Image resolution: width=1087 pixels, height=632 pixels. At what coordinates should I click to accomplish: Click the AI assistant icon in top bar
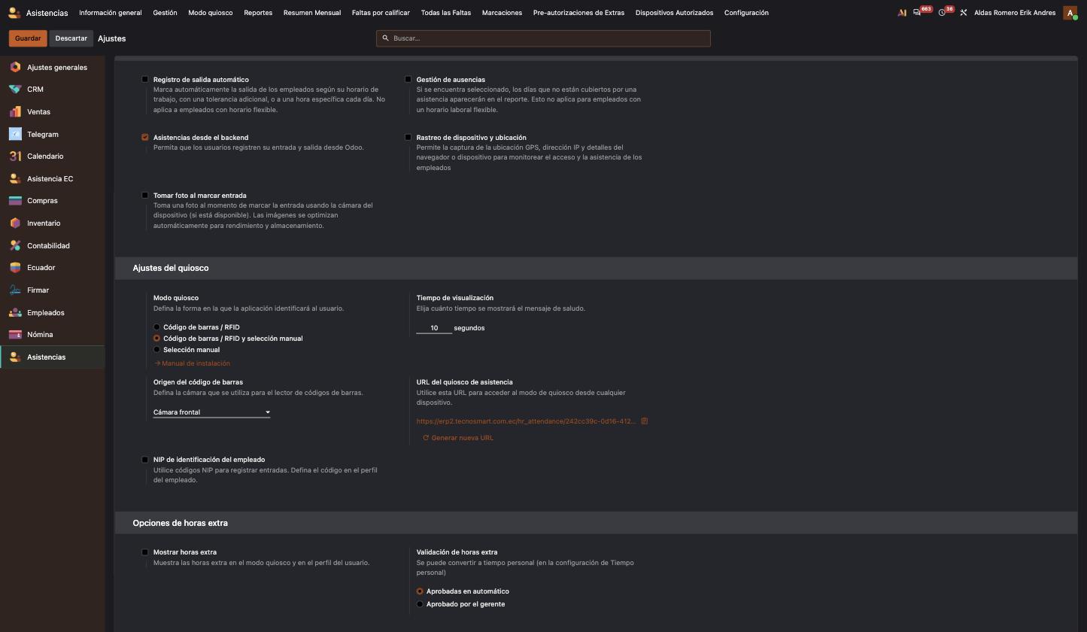(902, 13)
